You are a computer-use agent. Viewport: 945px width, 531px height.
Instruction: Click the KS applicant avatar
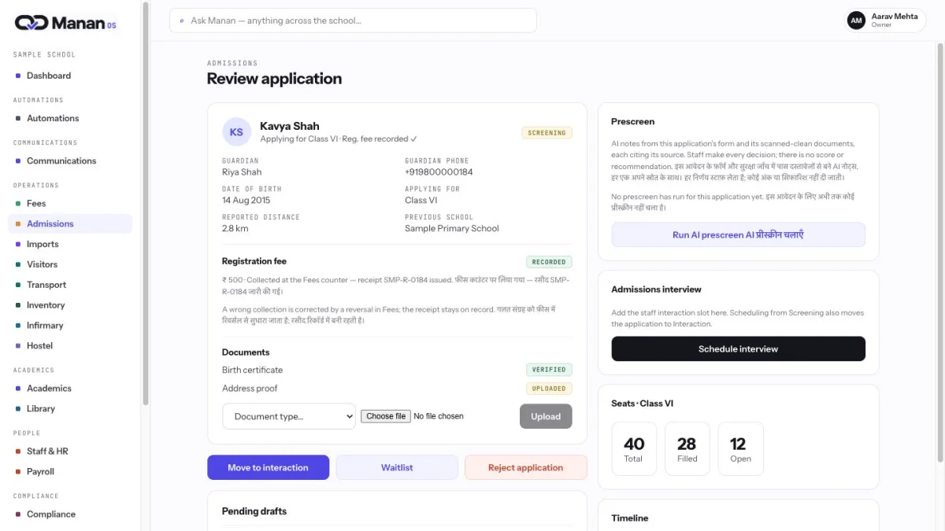236,132
